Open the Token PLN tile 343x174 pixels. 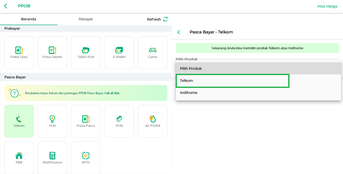[86, 52]
